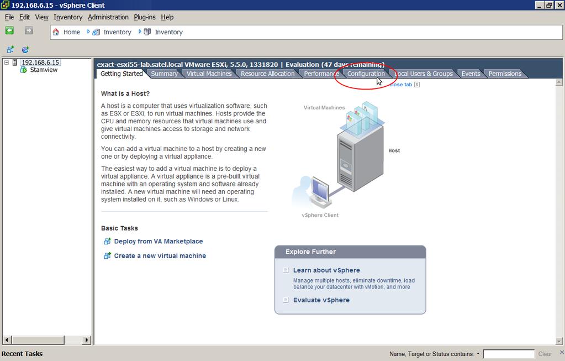Viewport: 565px width, 361px height.
Task: Click first Inventory breadcrumb icon
Action: [x=96, y=32]
